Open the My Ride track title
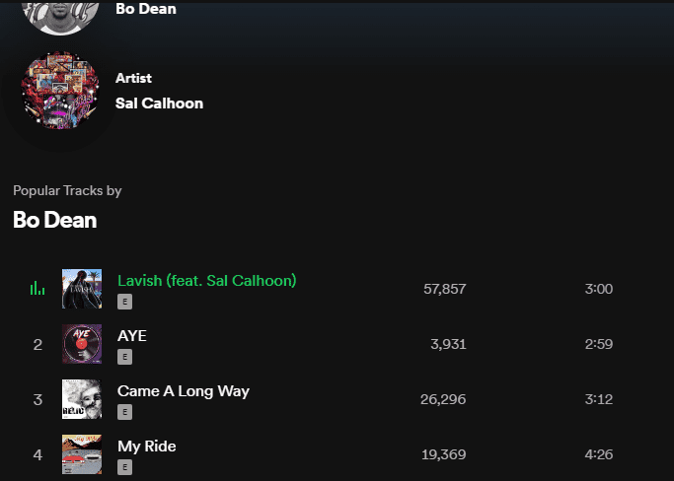Viewport: 674px width, 481px height. click(x=147, y=447)
